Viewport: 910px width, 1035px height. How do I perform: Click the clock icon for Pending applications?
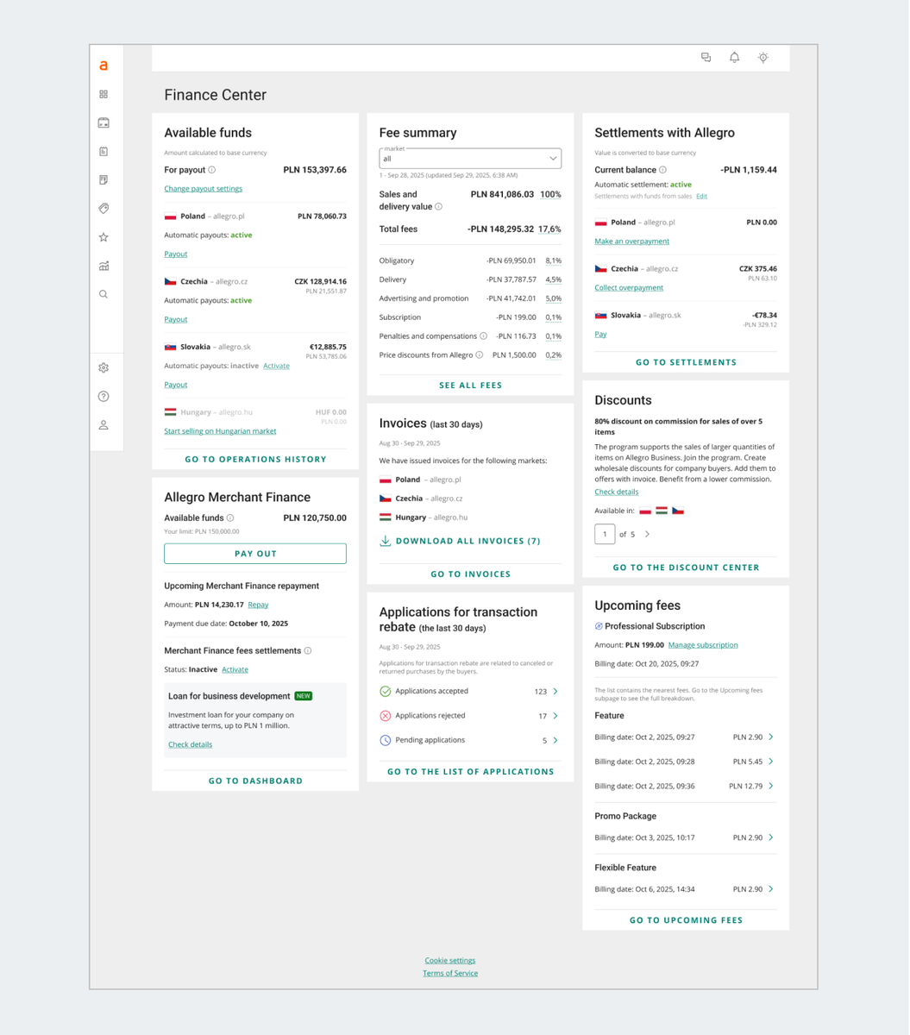(386, 740)
